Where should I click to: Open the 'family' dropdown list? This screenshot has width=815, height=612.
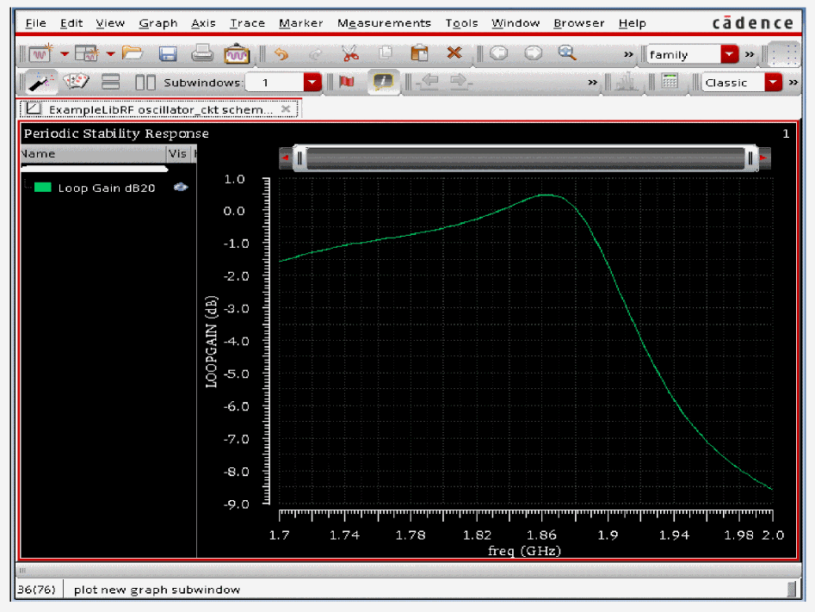point(729,54)
